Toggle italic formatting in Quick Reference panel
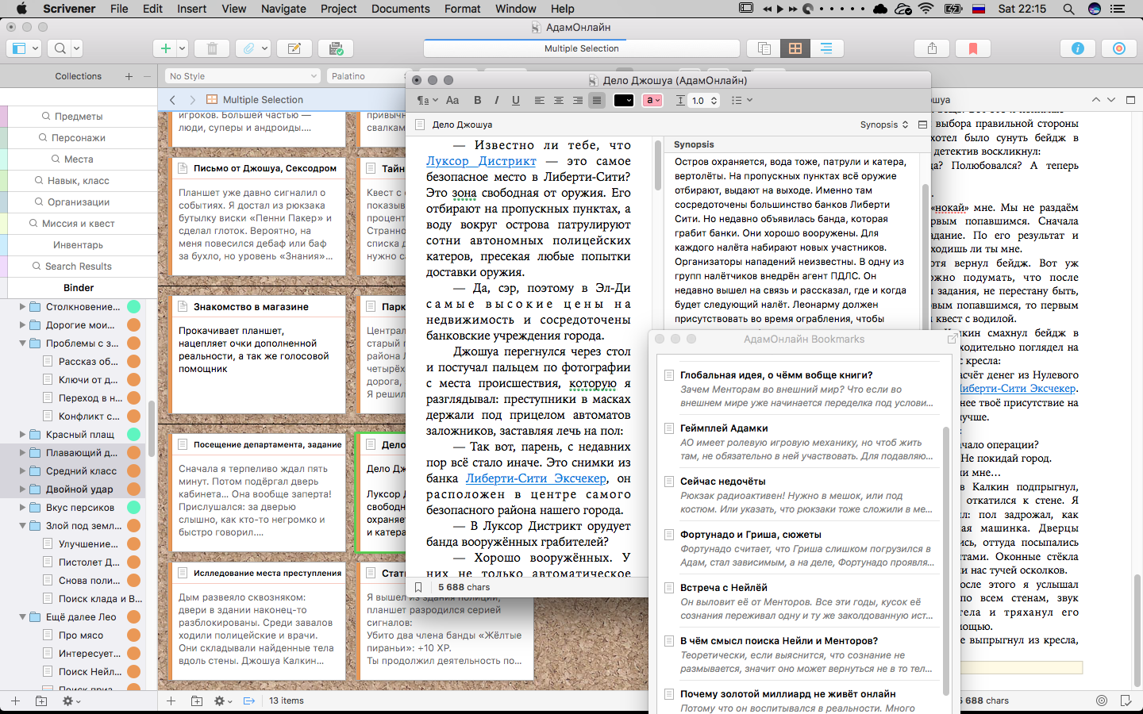The image size is (1143, 714). [496, 100]
